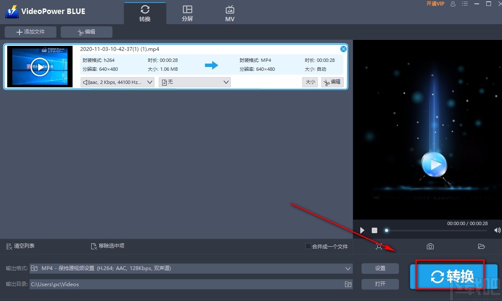The height and width of the screenshot is (301, 502).
Task: Take a snapshot with the camera icon
Action: click(x=430, y=246)
